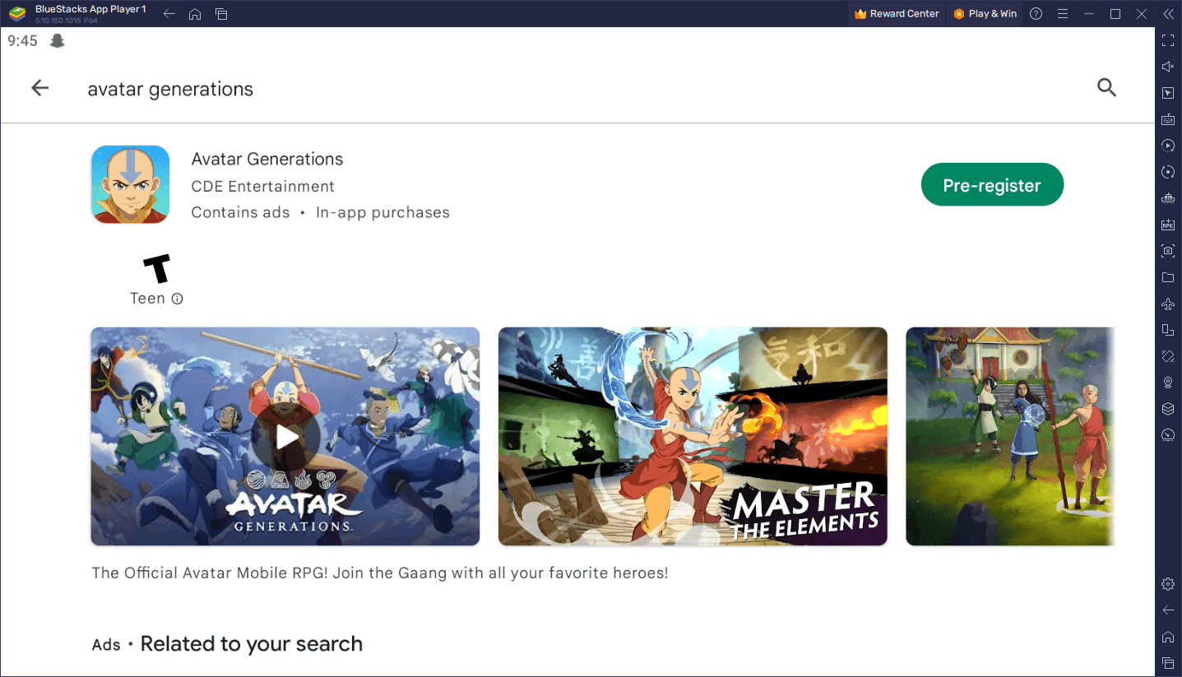Open set location icon in sidebar
The image size is (1182, 677).
point(1168,383)
